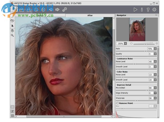Switch to the After tab
Image resolution: width=164 pixels, height=122 pixels.
click(x=90, y=15)
